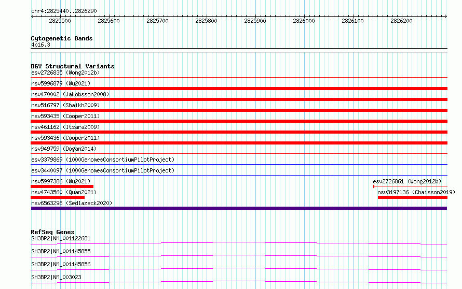Image resolution: width=462 pixels, height=289 pixels.
Task: Click the 2825500 ruler position label
Action: (60, 21)
